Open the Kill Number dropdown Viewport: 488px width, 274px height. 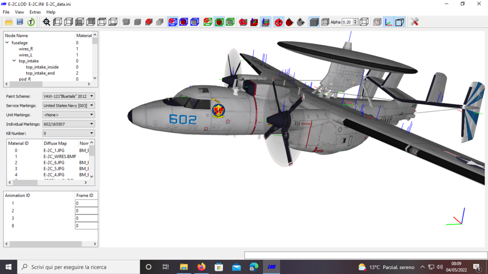pos(68,134)
